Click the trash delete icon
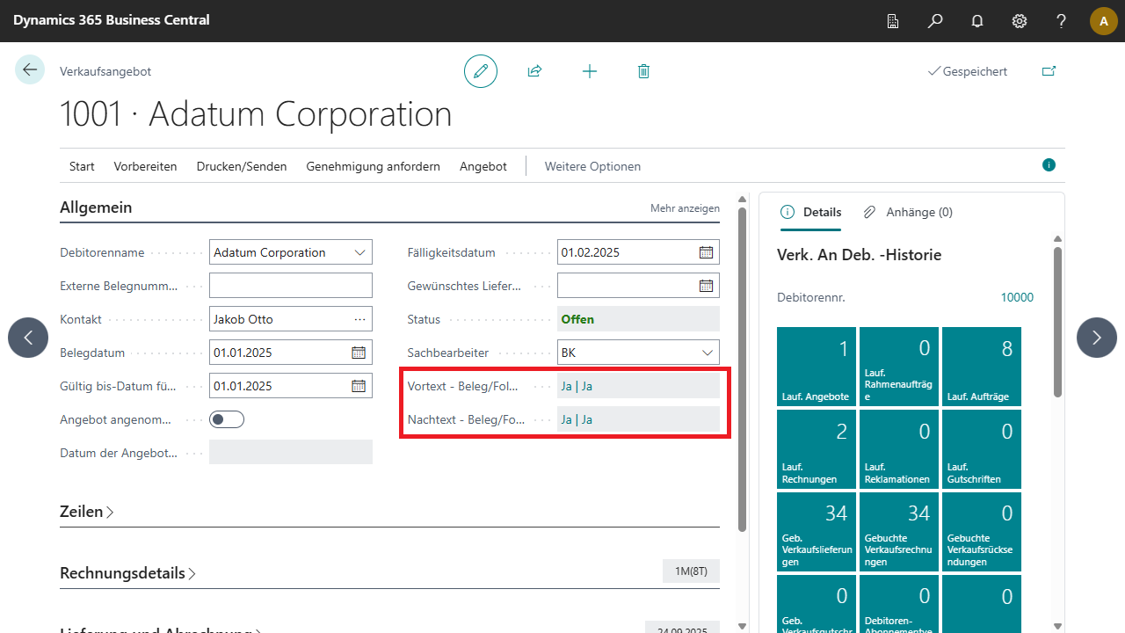Image resolution: width=1125 pixels, height=633 pixels. (643, 71)
